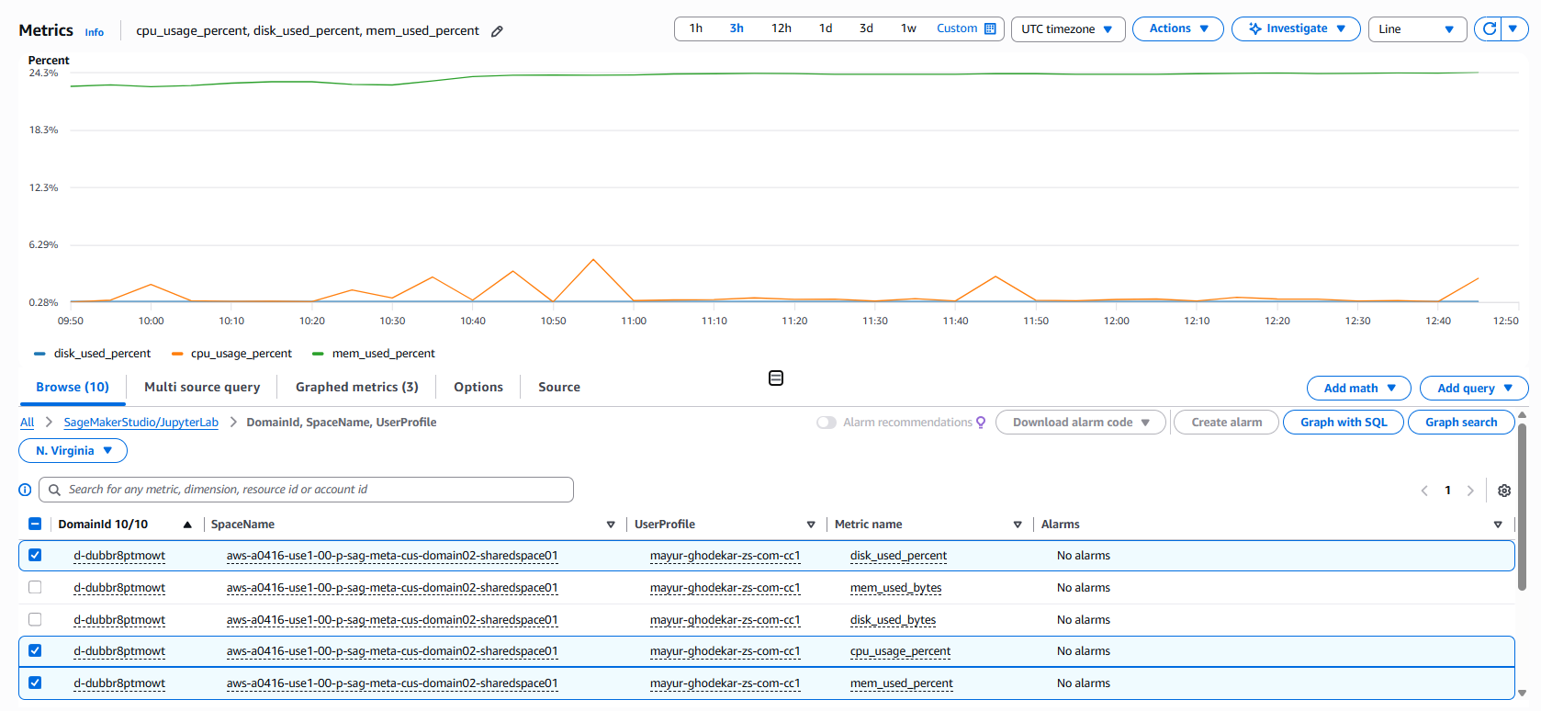This screenshot has height=711, width=1541.
Task: Select the 3d time range
Action: tap(866, 28)
